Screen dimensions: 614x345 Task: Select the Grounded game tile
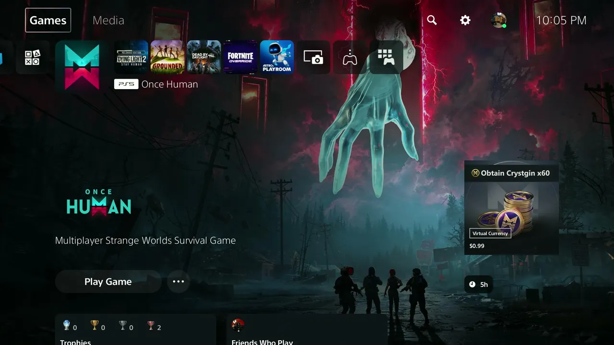(167, 57)
